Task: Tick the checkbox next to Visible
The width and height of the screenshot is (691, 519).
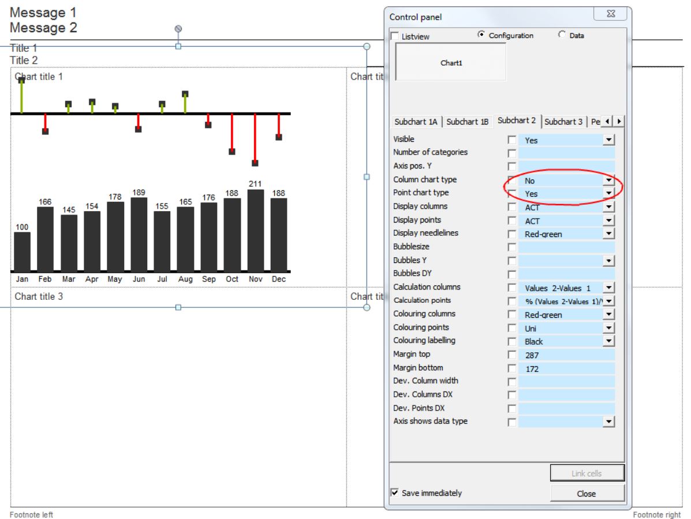Action: [x=511, y=140]
